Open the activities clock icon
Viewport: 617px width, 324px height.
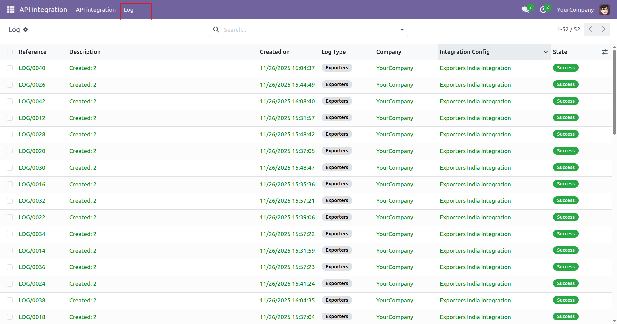pos(543,10)
